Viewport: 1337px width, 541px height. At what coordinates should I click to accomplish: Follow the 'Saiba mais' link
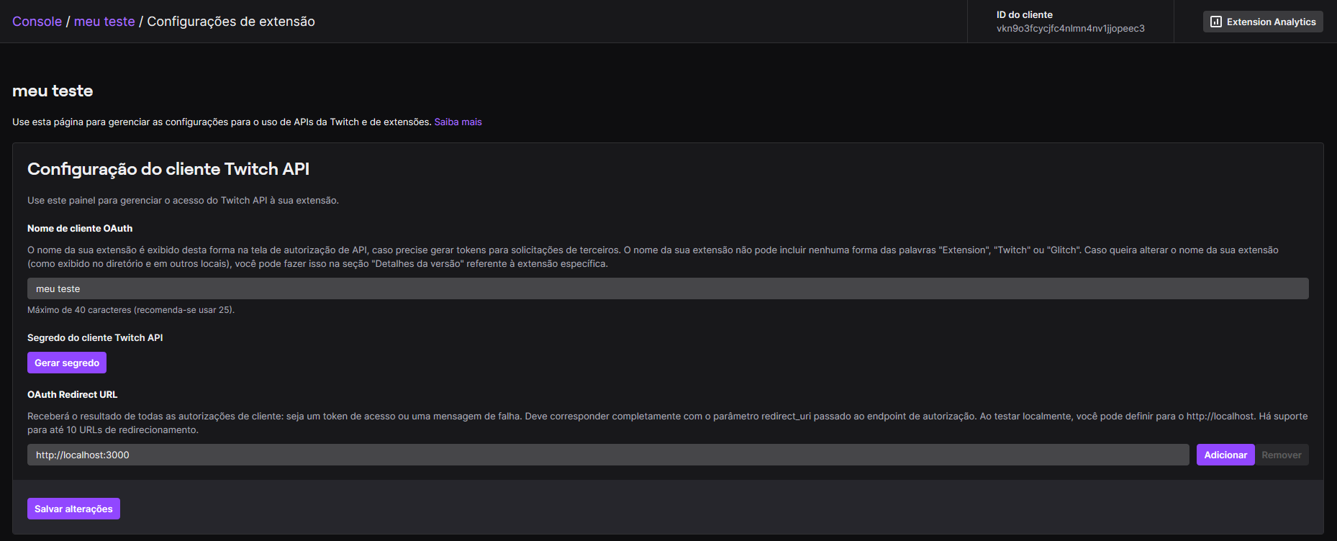(x=458, y=122)
